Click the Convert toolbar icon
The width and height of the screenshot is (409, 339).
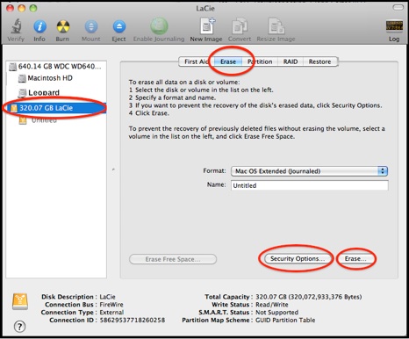coord(240,26)
